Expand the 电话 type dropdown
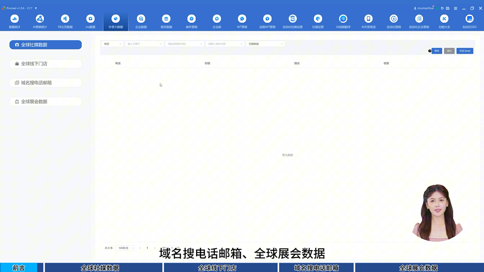Screen dimensions: 484x272 coord(112,44)
